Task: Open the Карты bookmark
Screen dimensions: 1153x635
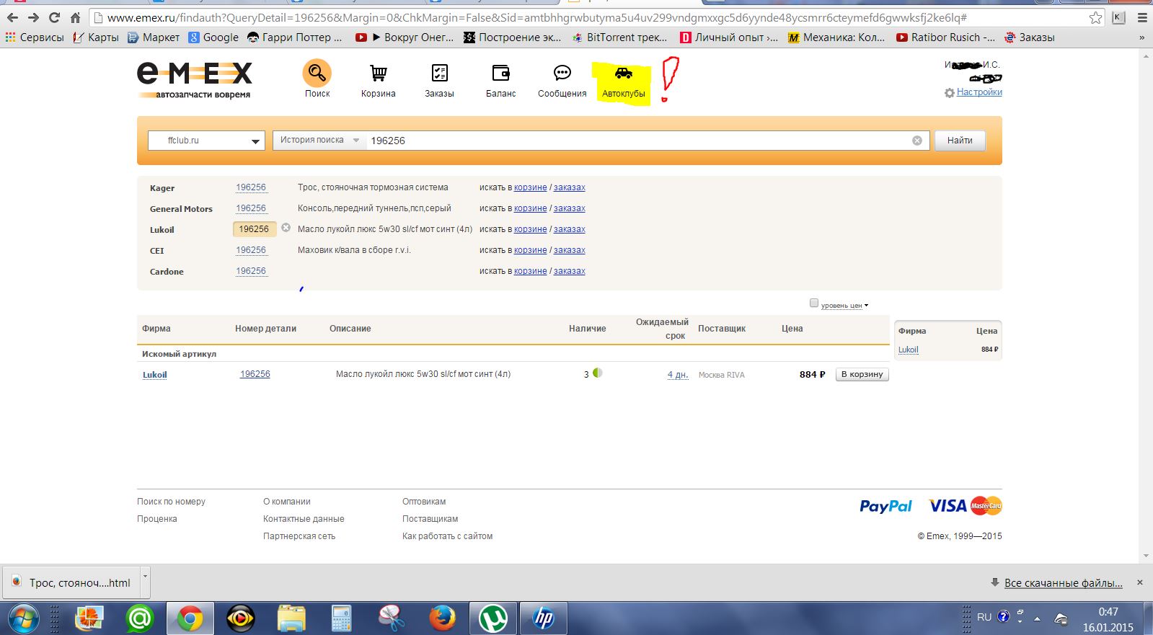Action: [96, 37]
